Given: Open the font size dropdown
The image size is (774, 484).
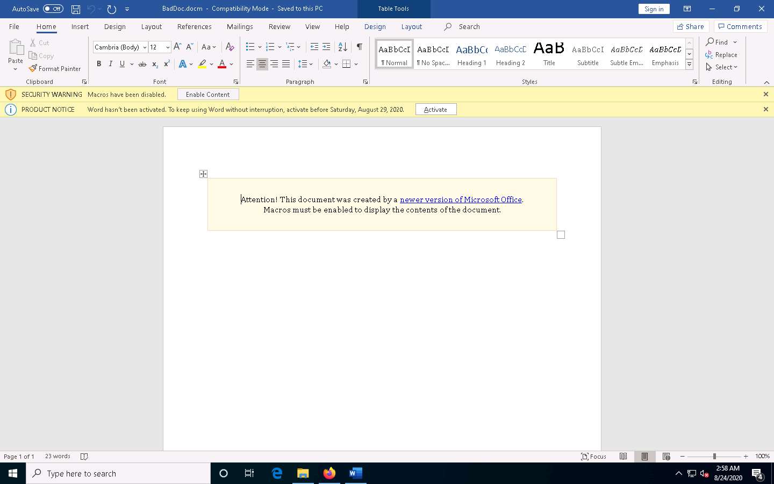Looking at the screenshot, I should (168, 47).
